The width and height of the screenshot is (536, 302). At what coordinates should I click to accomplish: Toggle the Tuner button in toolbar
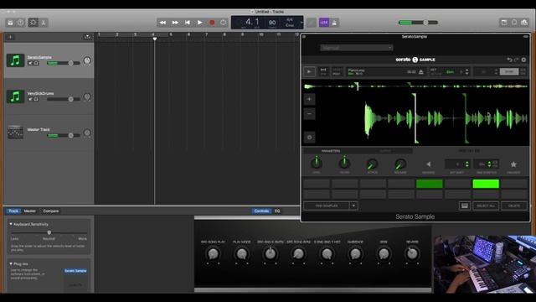tap(311, 23)
